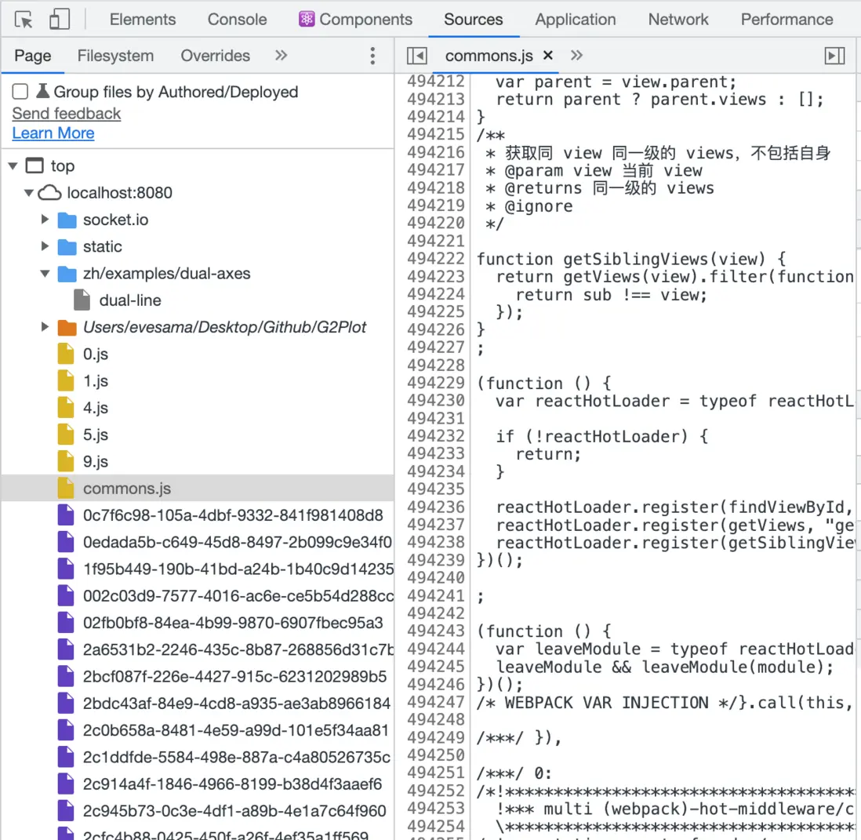Switch to the Network tab

678,20
